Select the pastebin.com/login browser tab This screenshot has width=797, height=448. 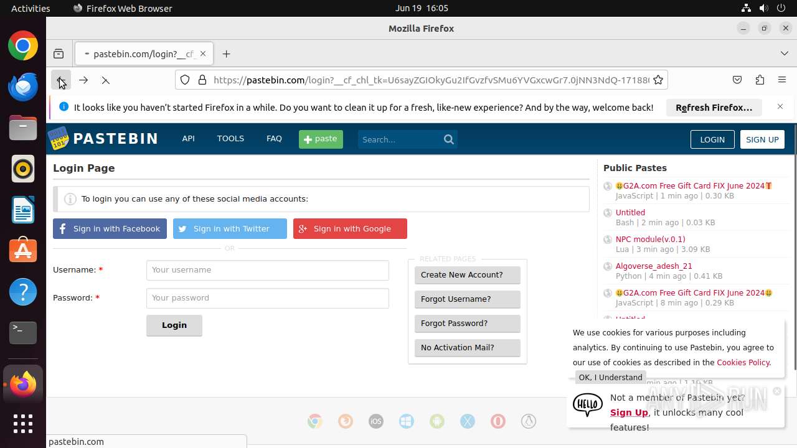coord(144,54)
